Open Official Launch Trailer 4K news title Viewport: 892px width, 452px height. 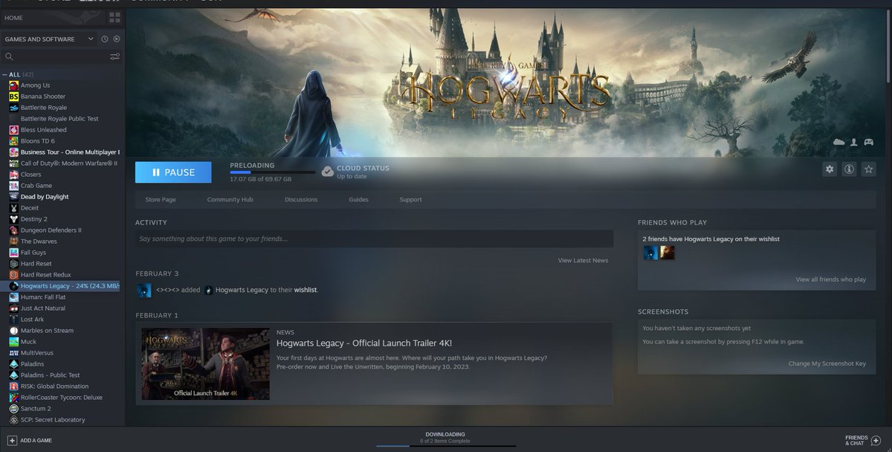[364, 343]
